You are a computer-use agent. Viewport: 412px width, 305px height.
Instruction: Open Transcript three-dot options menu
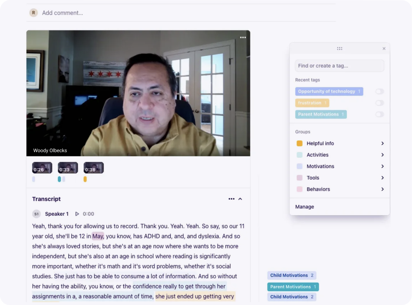[231, 199]
